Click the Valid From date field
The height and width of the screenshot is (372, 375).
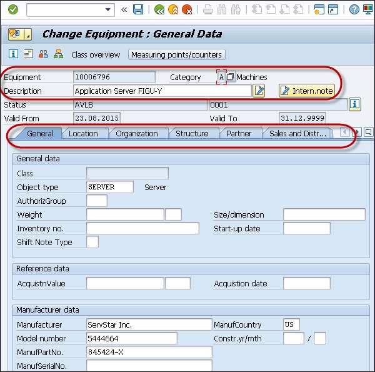tap(97, 118)
